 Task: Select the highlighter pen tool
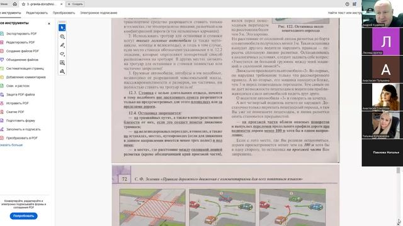(62, 45)
